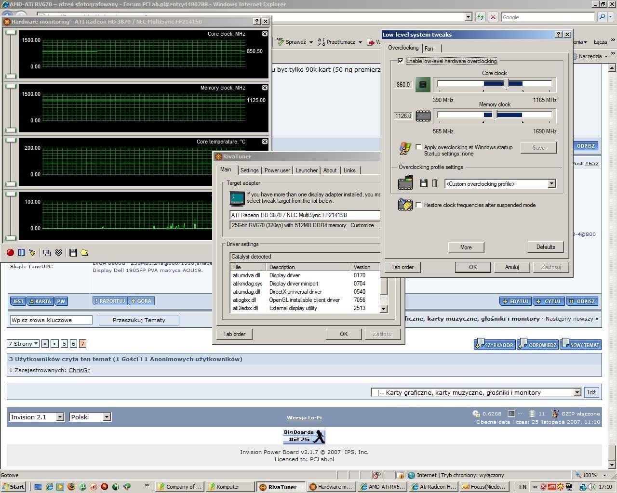The width and height of the screenshot is (617, 493).
Task: Open the Polski language dropdown
Action: tap(90, 417)
